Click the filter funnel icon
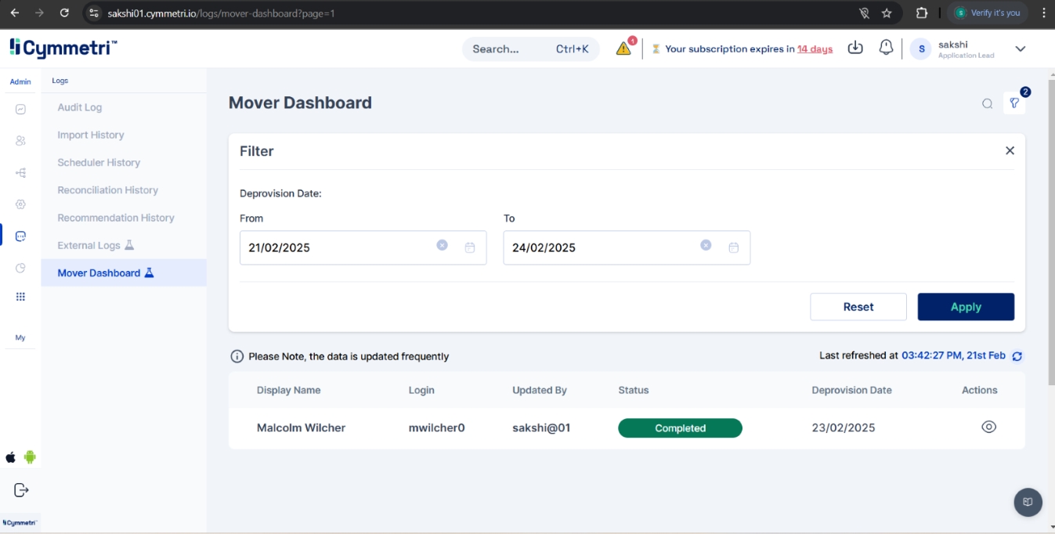1055x534 pixels. 1014,103
